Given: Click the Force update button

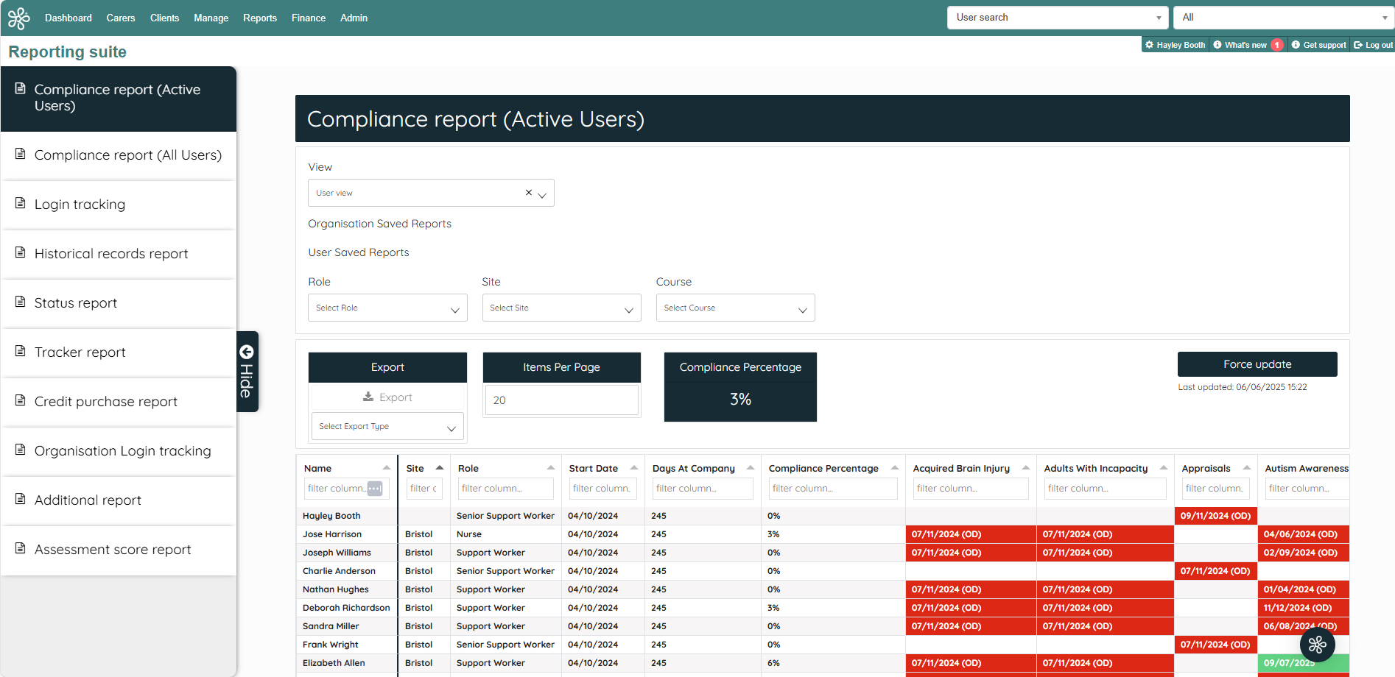Looking at the screenshot, I should [1257, 364].
